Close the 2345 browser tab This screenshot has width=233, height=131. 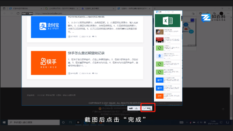click(77, 9)
